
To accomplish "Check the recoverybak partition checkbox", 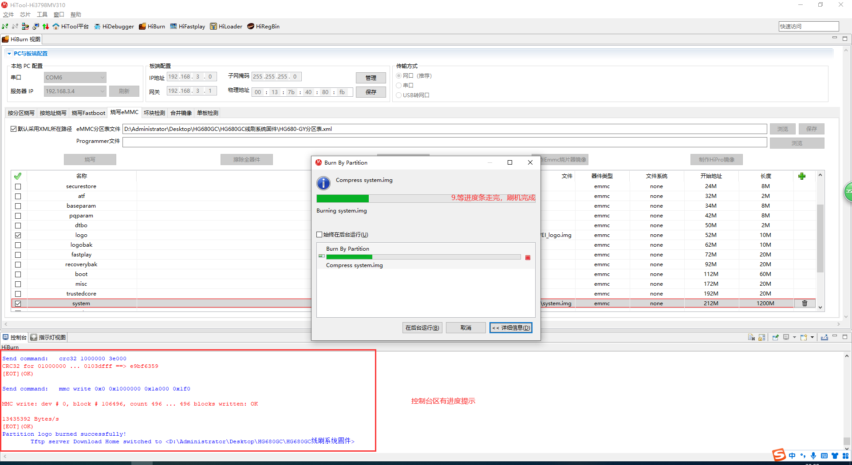I will coord(18,265).
